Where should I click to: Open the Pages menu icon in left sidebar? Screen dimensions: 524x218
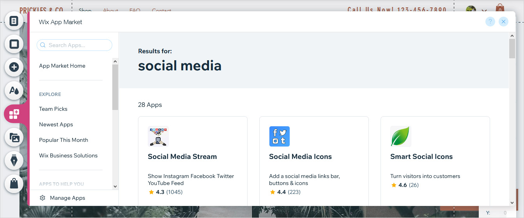click(14, 21)
